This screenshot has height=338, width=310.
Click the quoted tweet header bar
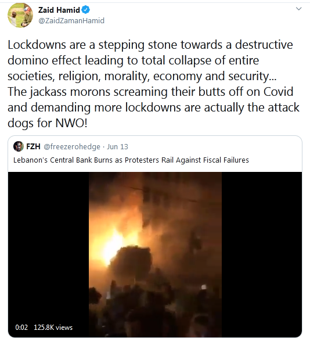click(155, 147)
